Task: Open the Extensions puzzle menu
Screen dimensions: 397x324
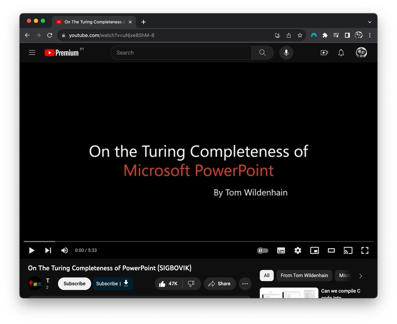Action: pos(325,35)
